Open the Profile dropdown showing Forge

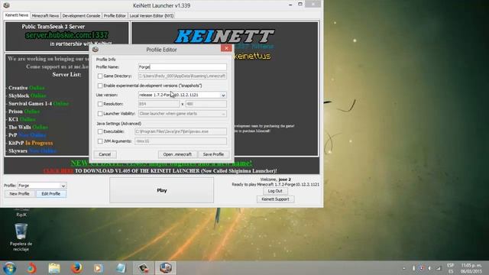pos(42,186)
